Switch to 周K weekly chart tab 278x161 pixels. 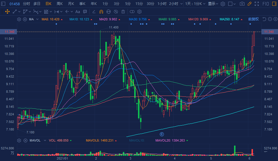59,4
